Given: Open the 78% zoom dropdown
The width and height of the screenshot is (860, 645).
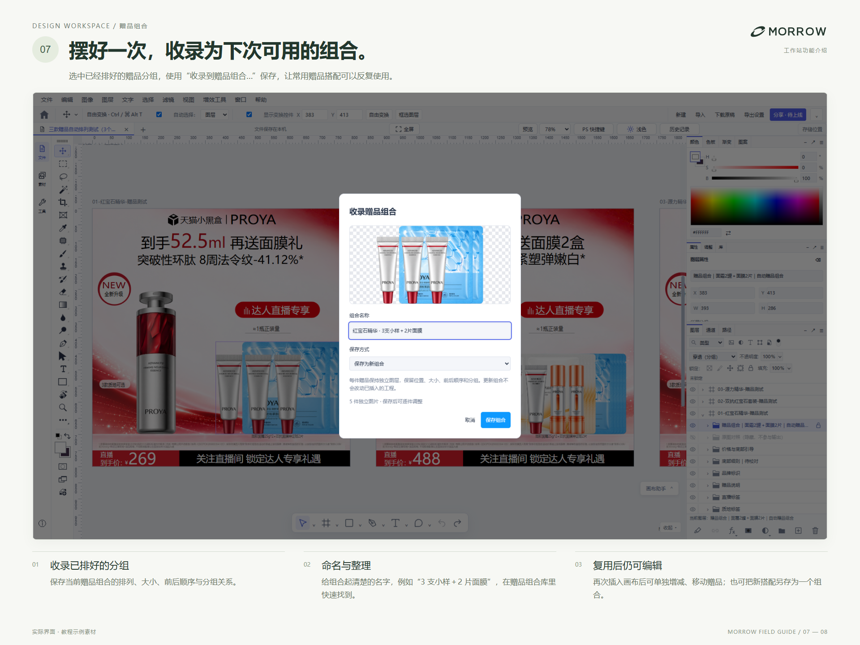Looking at the screenshot, I should (x=555, y=129).
